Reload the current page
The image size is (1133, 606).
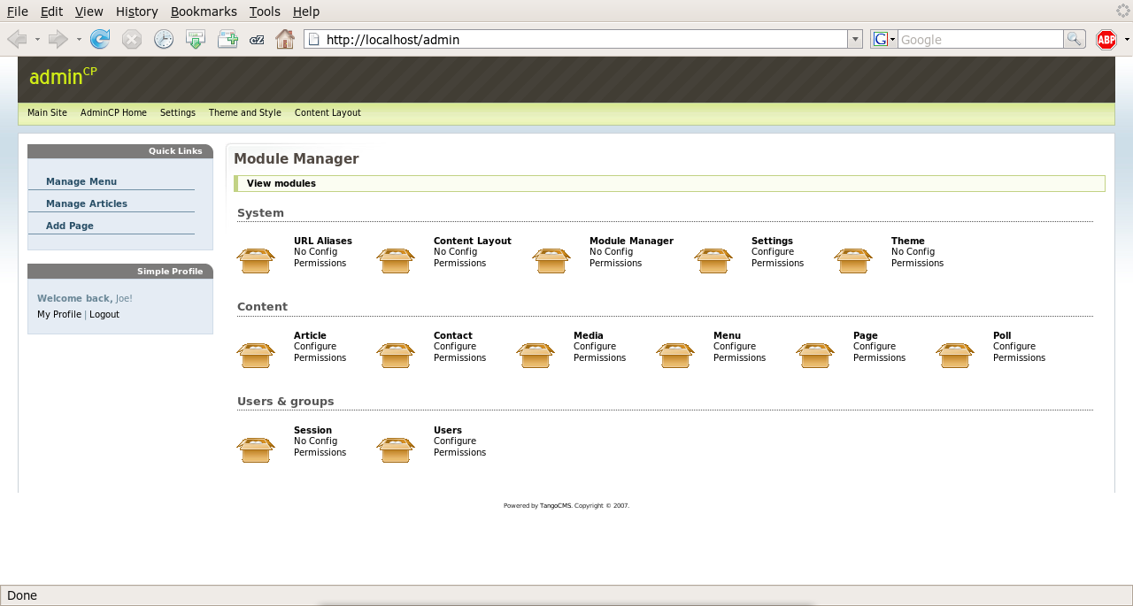coord(100,39)
